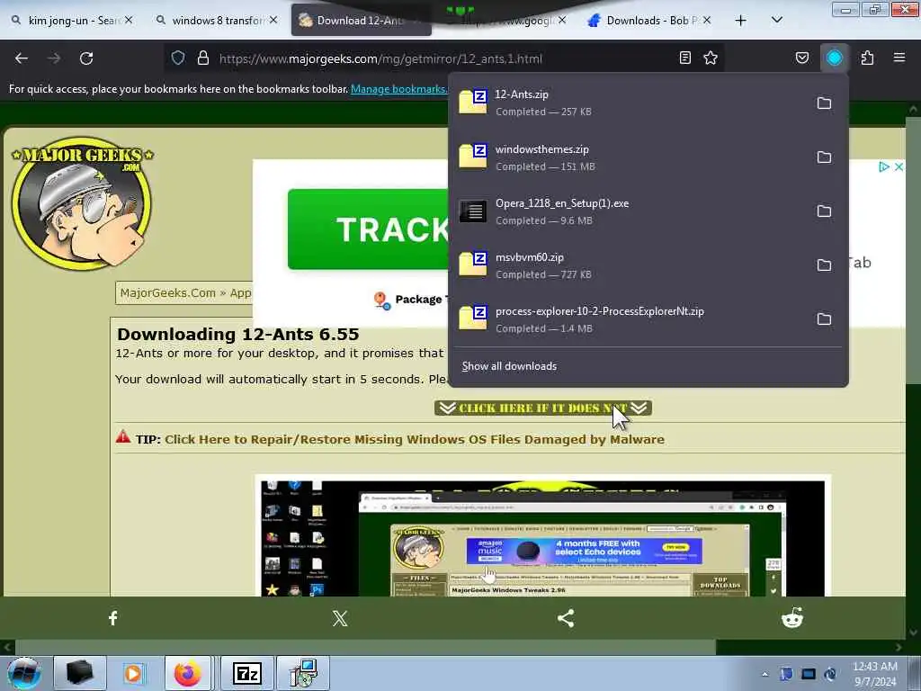Viewport: 921px width, 691px height.
Task: Open tracking protection shield icon
Action: coord(178,58)
